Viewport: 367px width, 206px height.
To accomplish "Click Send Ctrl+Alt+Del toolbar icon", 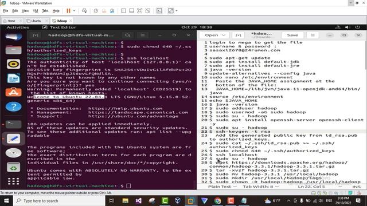I will [x=84, y=11].
